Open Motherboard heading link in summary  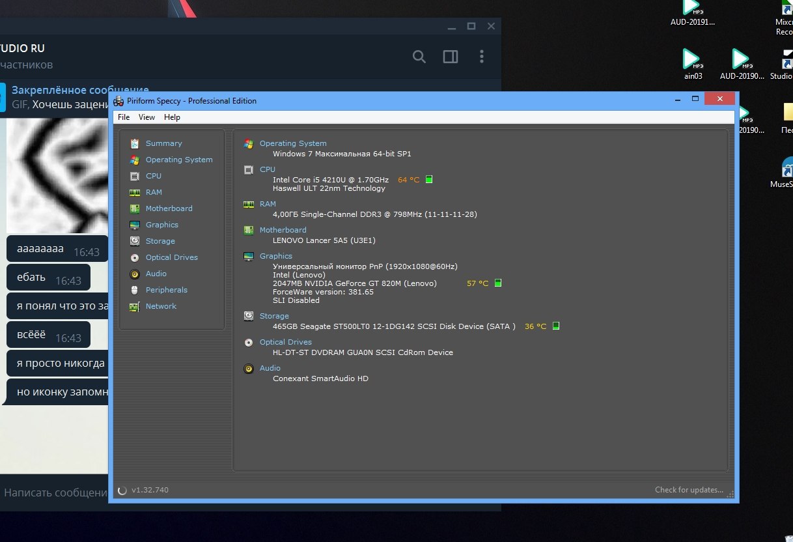[283, 230]
